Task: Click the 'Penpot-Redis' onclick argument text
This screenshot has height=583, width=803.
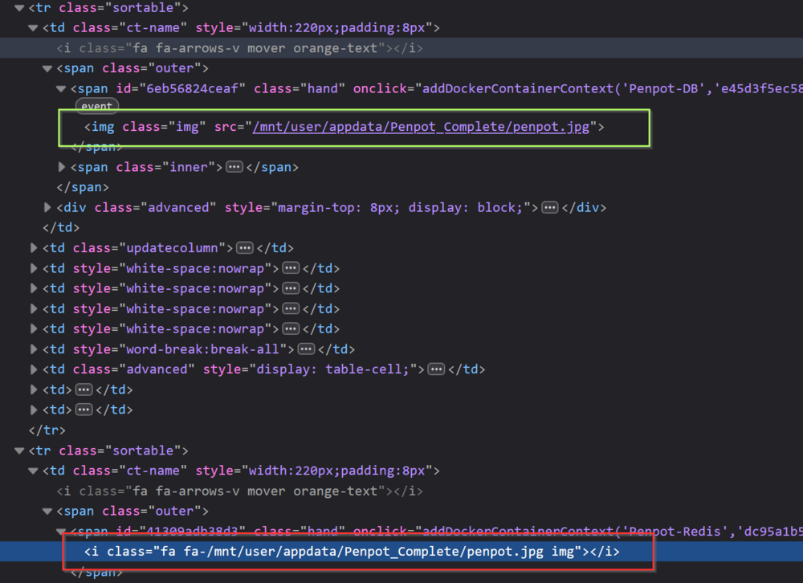Action: point(675,532)
